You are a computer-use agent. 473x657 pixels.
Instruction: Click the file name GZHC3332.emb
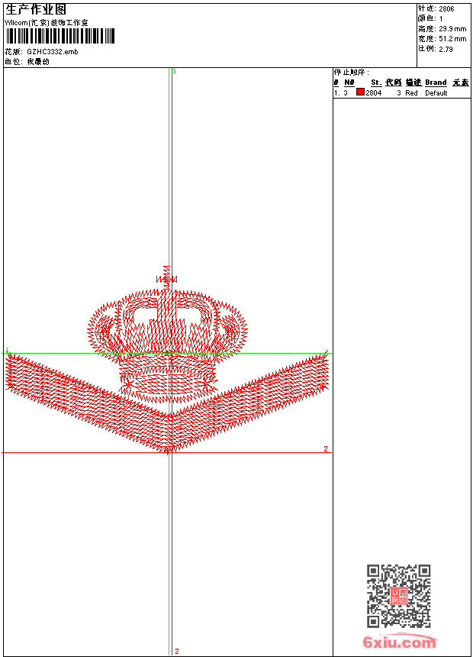[x=53, y=52]
